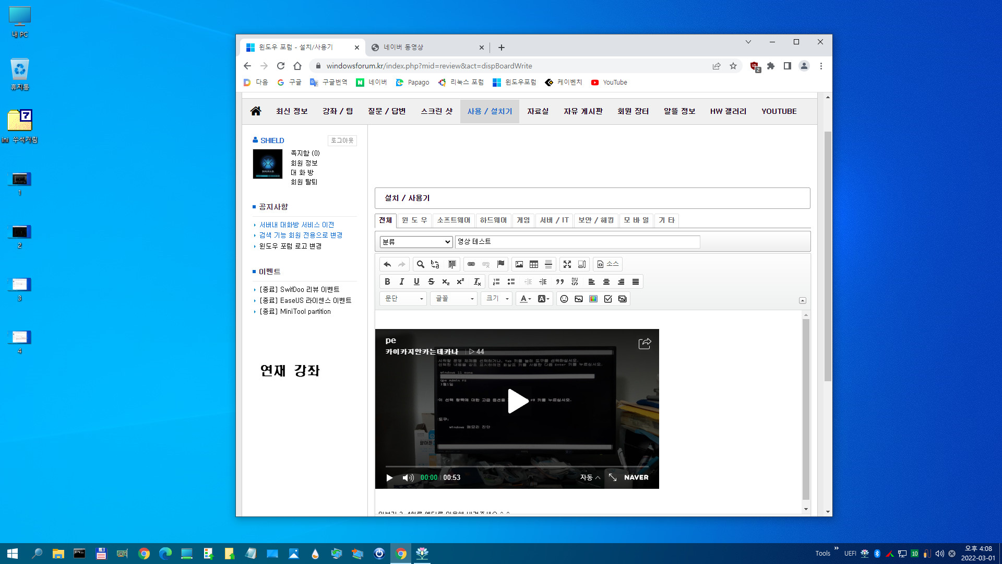Toggle bold formatting
The height and width of the screenshot is (564, 1002).
point(387,281)
